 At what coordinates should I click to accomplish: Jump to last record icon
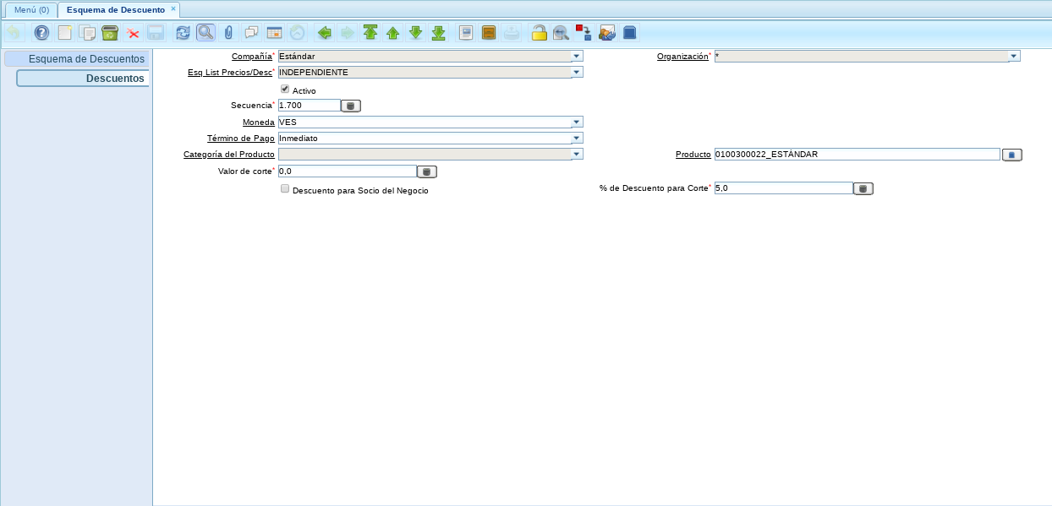tap(438, 33)
